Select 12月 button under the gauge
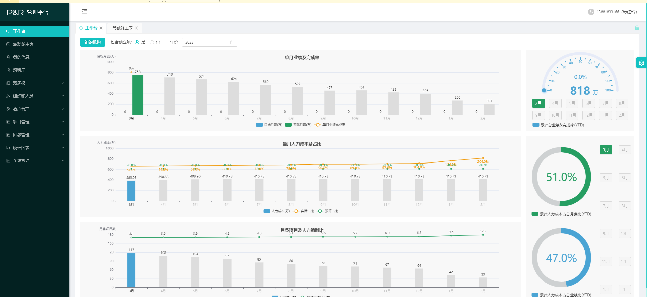The width and height of the screenshot is (647, 297). [x=589, y=115]
